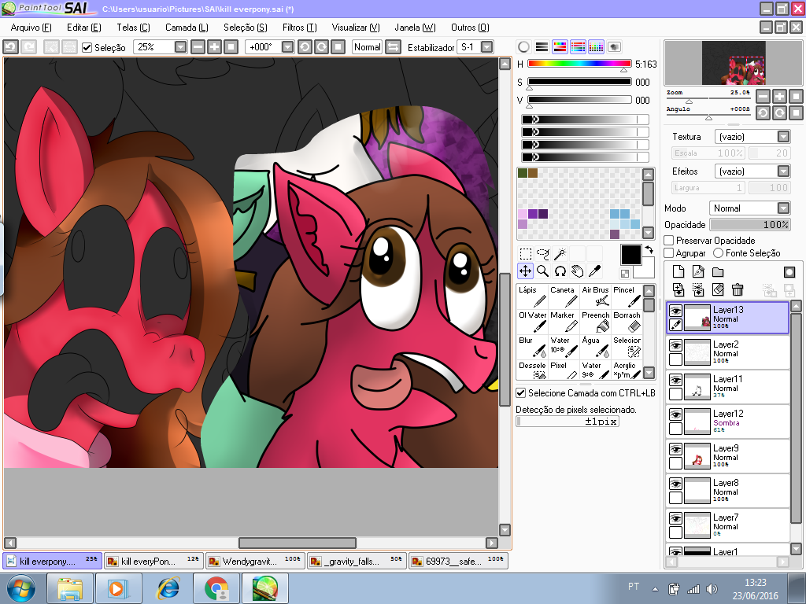Expand the Textura dropdown
This screenshot has height=604, width=806.
tap(783, 137)
